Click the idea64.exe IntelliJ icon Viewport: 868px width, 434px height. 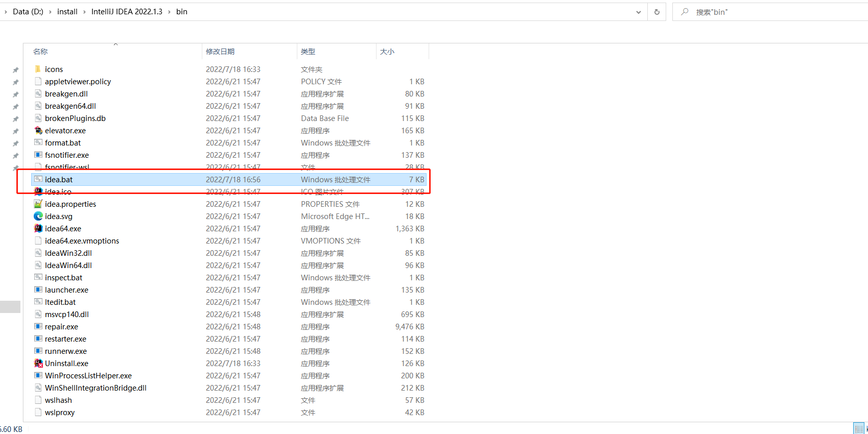coord(38,228)
